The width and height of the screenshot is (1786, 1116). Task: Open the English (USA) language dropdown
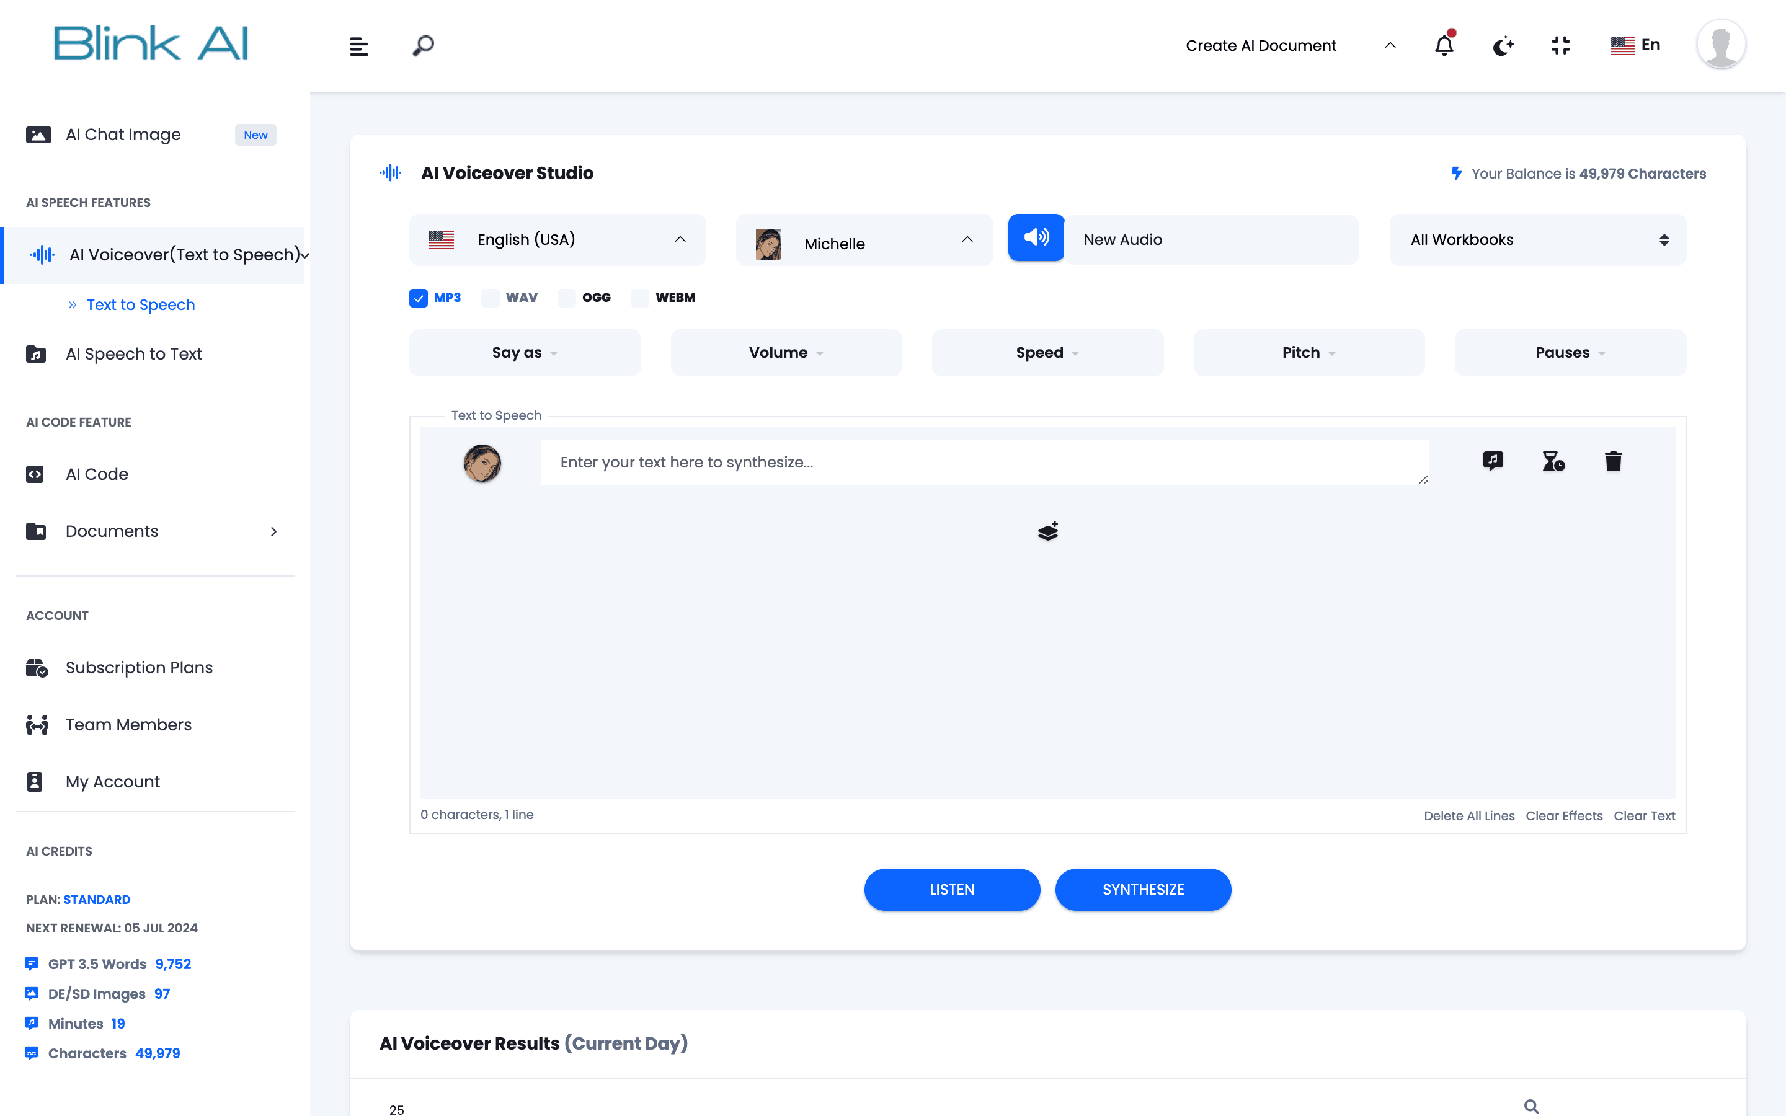point(558,240)
